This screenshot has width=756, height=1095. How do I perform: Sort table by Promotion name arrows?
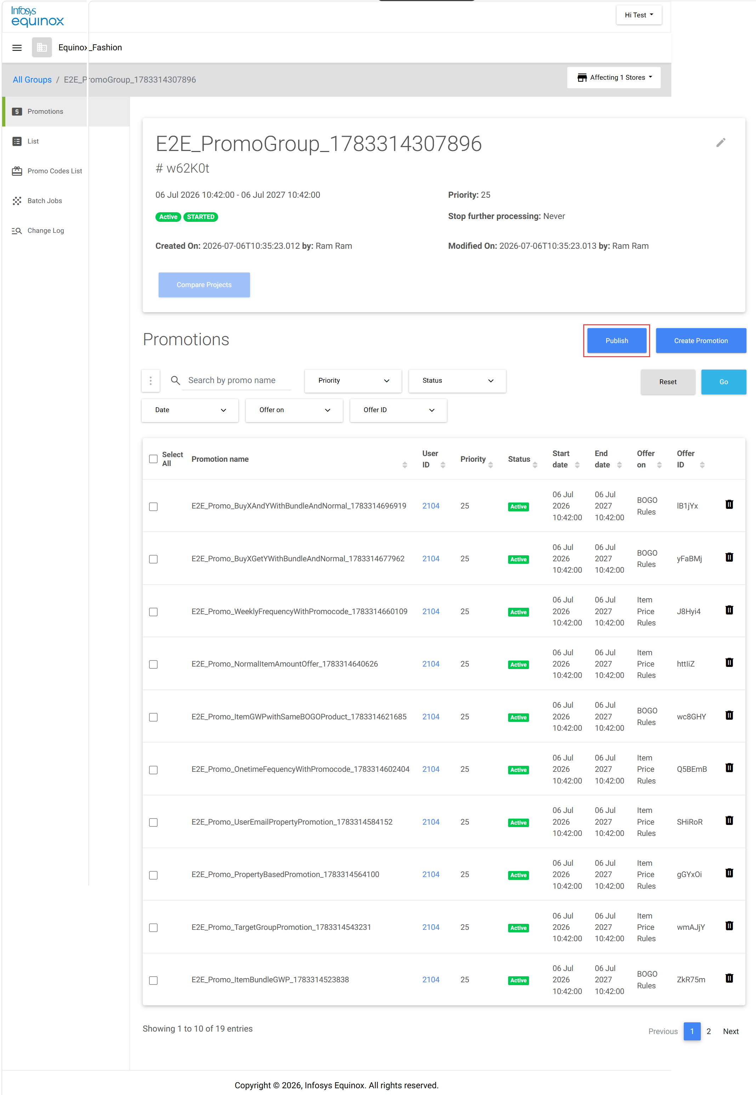coord(404,465)
